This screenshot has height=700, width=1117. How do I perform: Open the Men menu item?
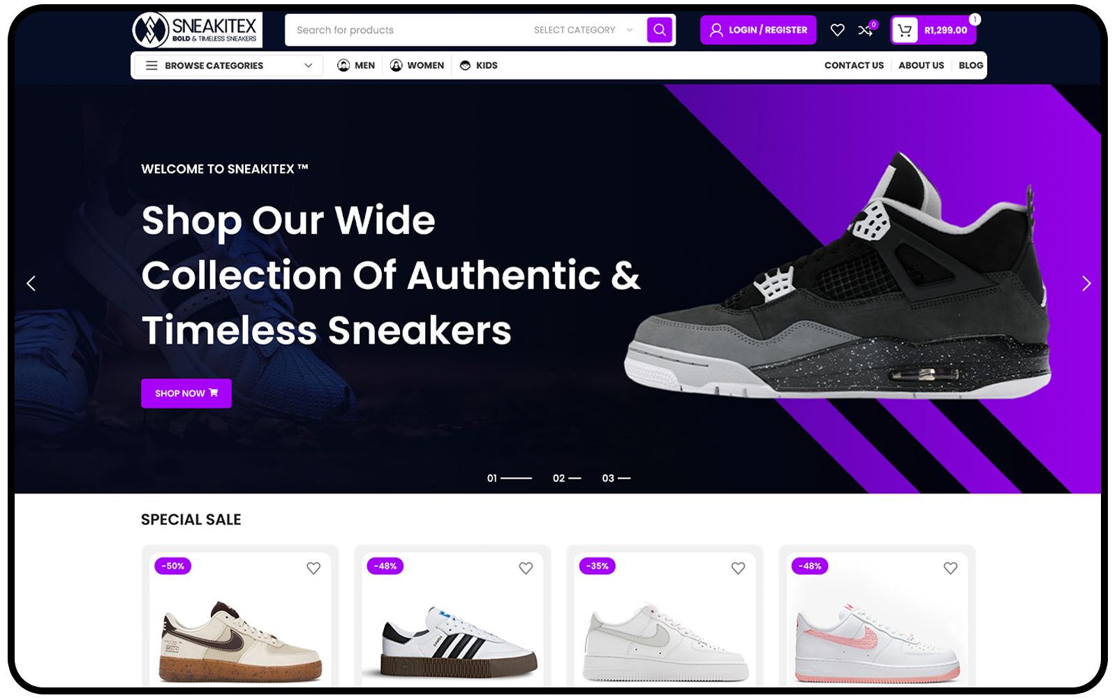[356, 66]
